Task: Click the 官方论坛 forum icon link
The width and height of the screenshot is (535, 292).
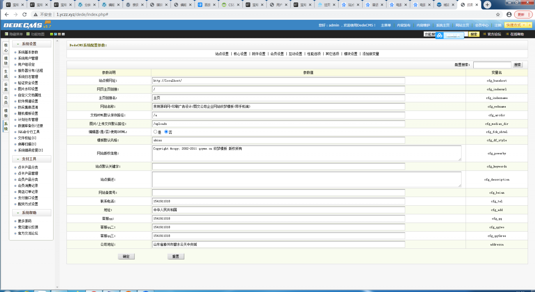Action: [x=492, y=34]
